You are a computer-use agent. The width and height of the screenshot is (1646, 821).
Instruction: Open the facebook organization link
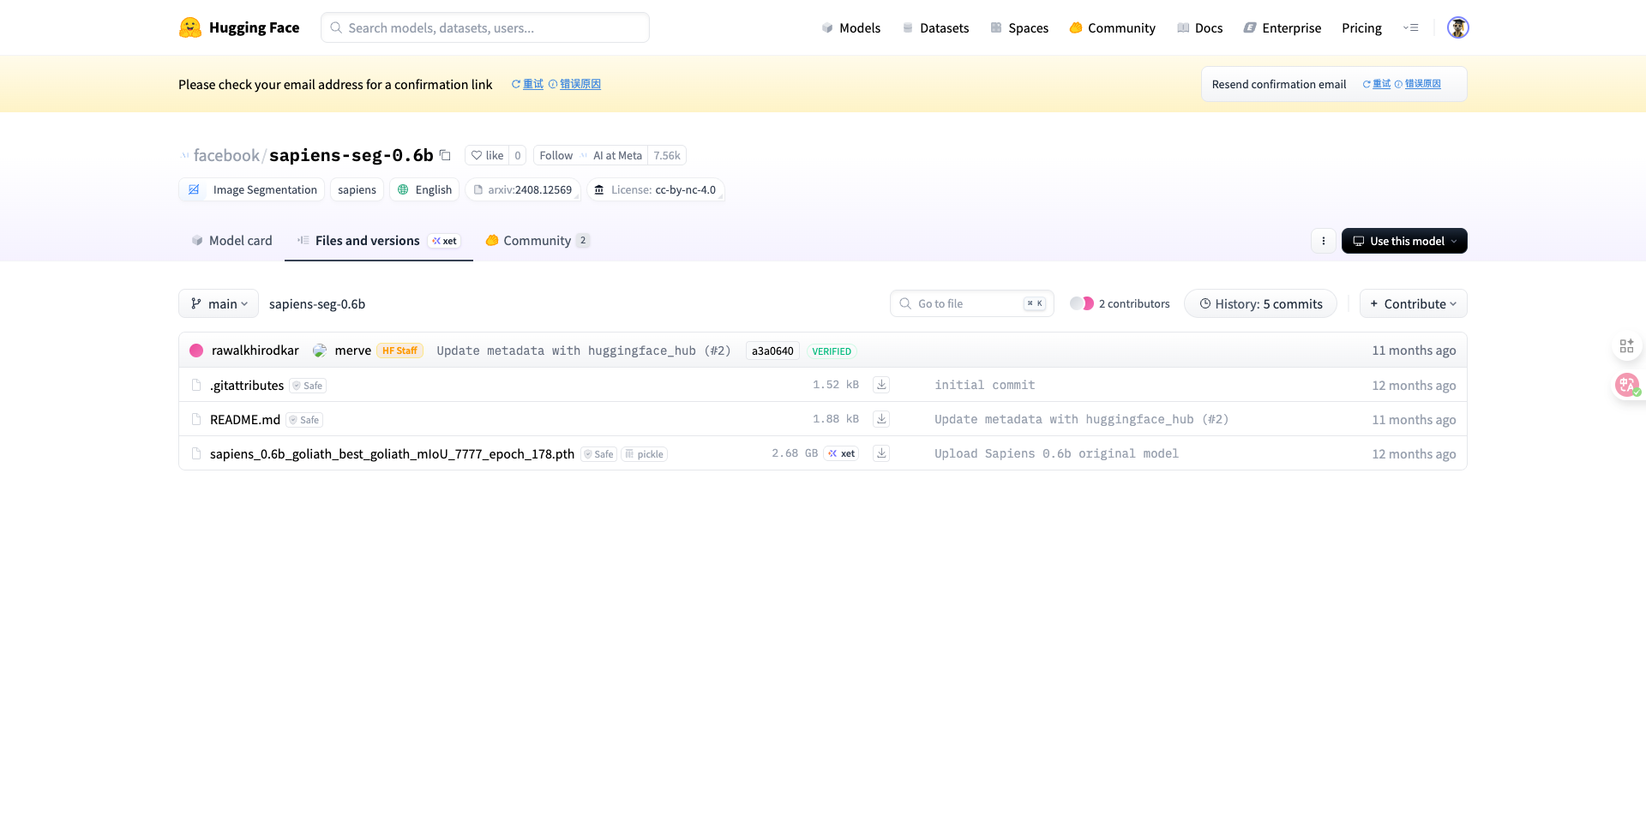tap(226, 155)
